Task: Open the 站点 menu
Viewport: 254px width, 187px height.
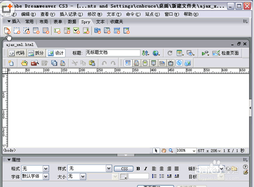Action: pos(152,14)
